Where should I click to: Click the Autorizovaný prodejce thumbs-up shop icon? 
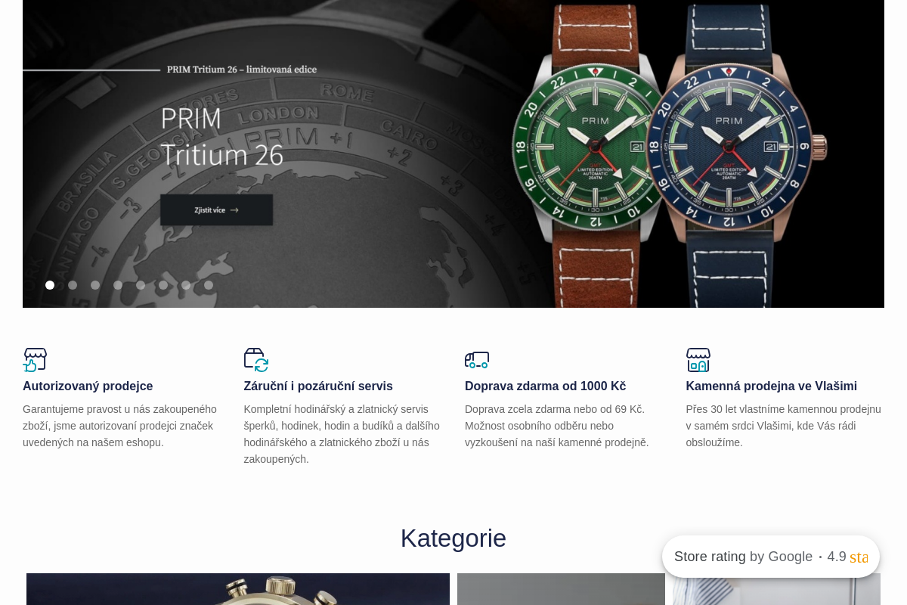click(35, 360)
